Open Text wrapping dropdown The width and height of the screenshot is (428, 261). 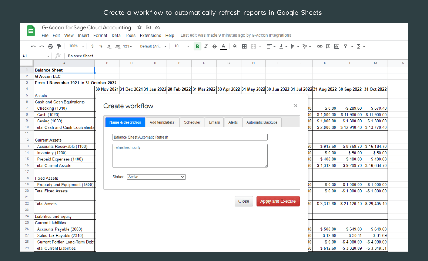pos(295,46)
